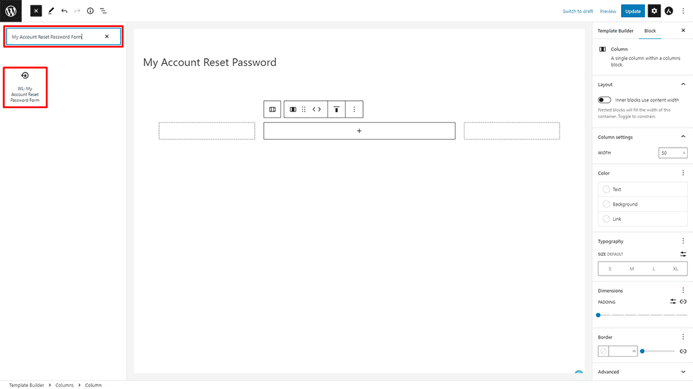Image resolution: width=693 pixels, height=389 pixels.
Task: Click the vertical alignment toolbar icon
Action: click(337, 109)
